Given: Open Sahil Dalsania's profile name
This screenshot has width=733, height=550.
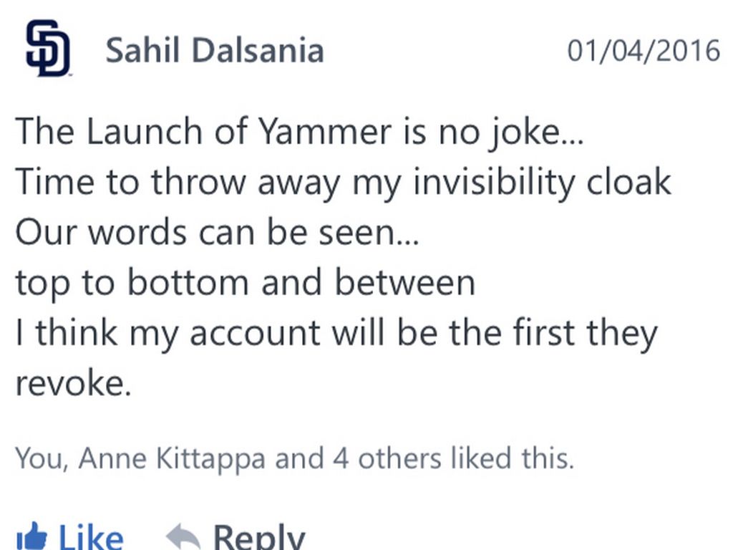Looking at the screenshot, I should pyautogui.click(x=214, y=51).
